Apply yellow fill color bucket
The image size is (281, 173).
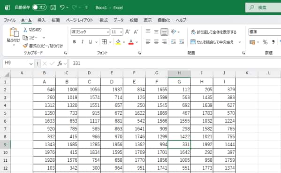tap(118, 42)
